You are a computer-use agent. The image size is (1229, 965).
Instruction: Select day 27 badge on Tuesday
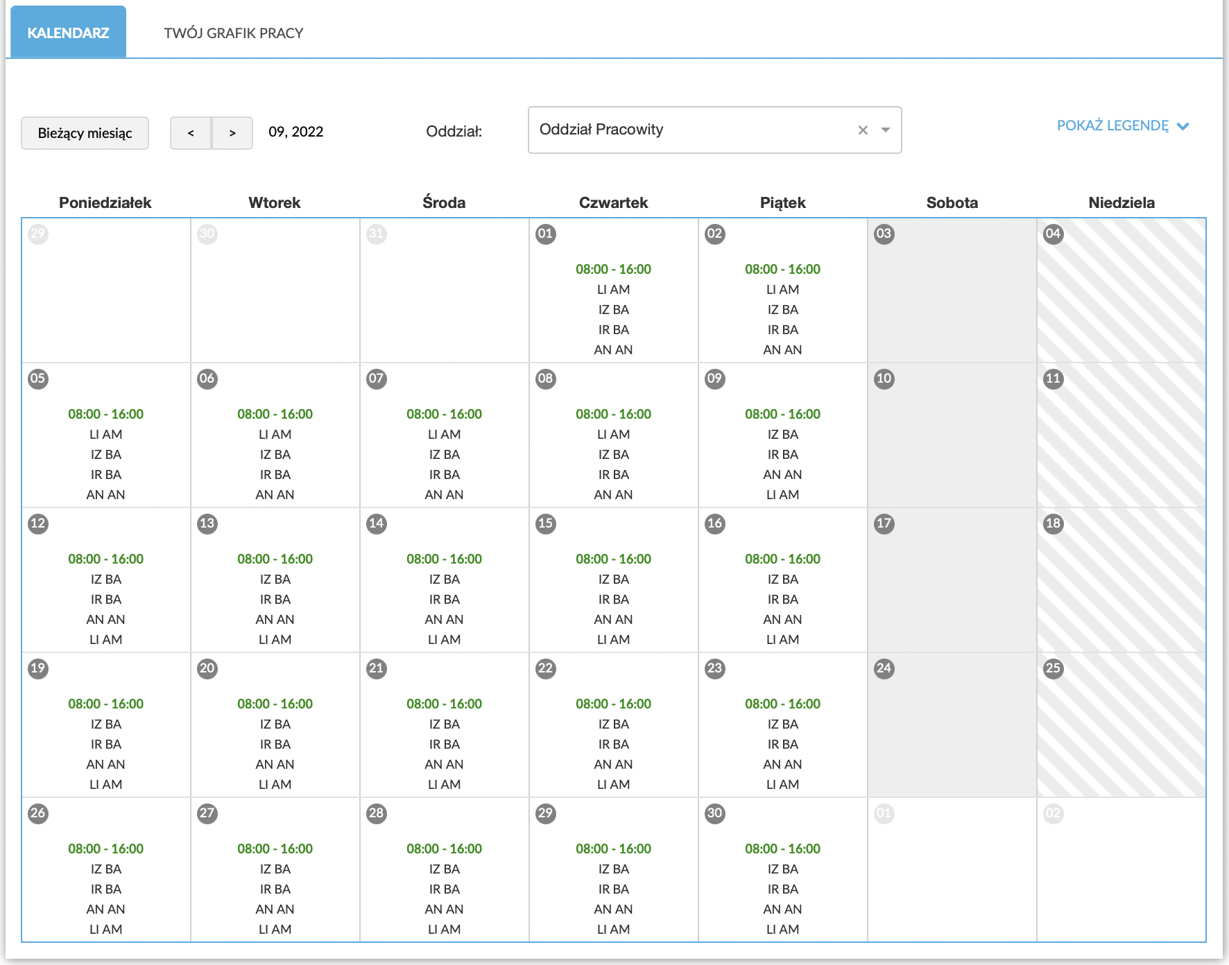click(207, 813)
